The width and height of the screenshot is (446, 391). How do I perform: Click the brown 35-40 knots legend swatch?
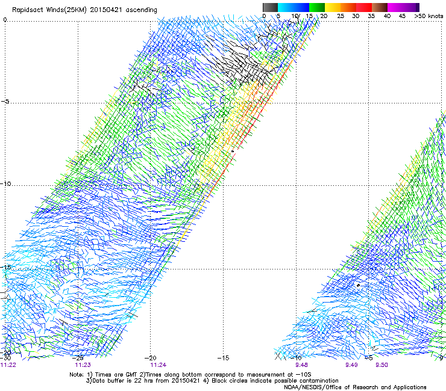coord(380,7)
